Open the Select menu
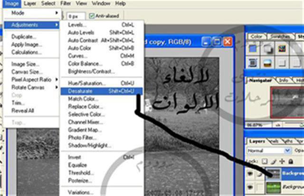This screenshot has width=304, height=196. point(48,3)
